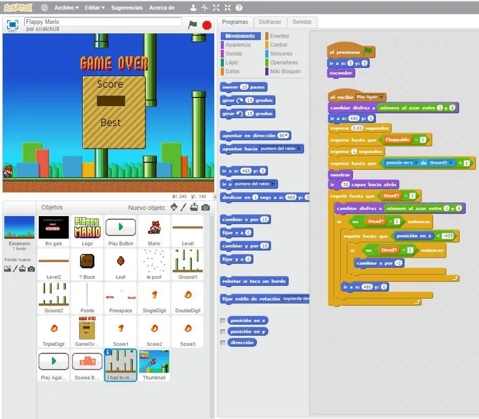Select the Más Bloques category
Image resolution: width=479 pixels, height=419 pixels.
click(x=285, y=71)
